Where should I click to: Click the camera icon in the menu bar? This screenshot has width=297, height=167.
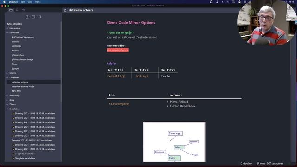coord(233,2)
